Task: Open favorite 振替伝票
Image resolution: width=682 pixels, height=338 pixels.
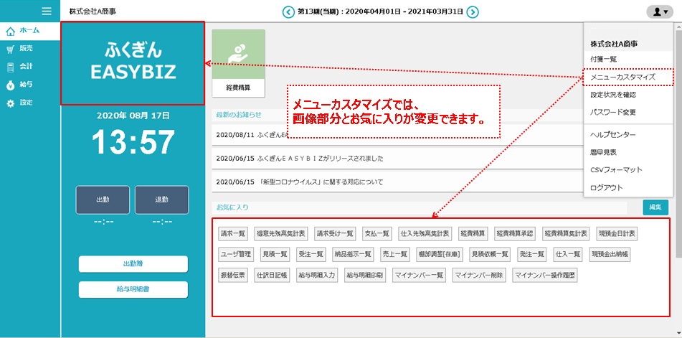Action: click(x=232, y=276)
